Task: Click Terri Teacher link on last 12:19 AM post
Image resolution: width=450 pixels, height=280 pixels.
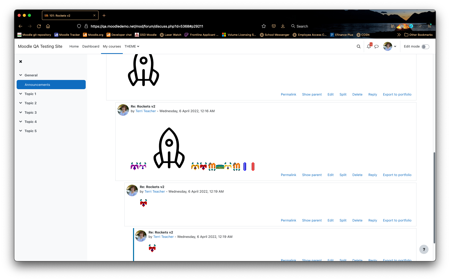Action: pyautogui.click(x=163, y=237)
